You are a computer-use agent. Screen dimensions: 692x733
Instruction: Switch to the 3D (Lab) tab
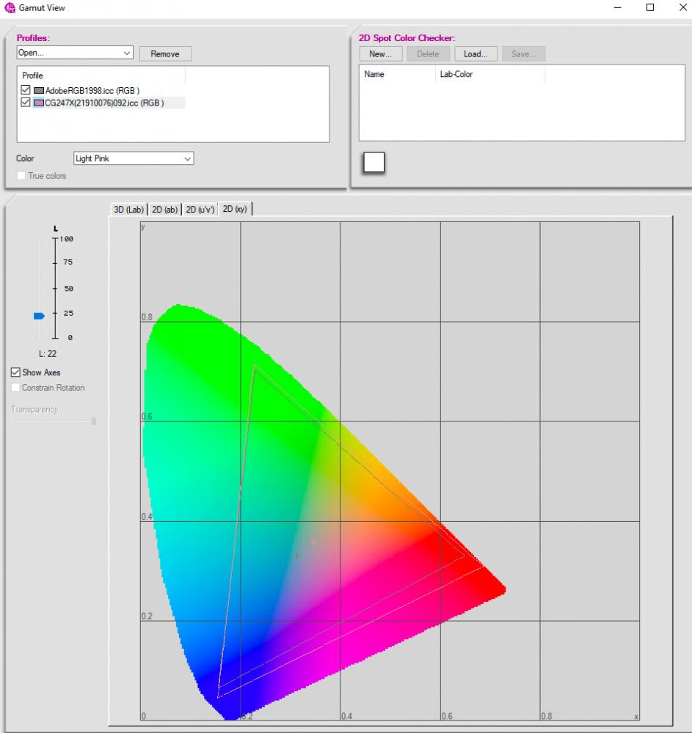(128, 210)
